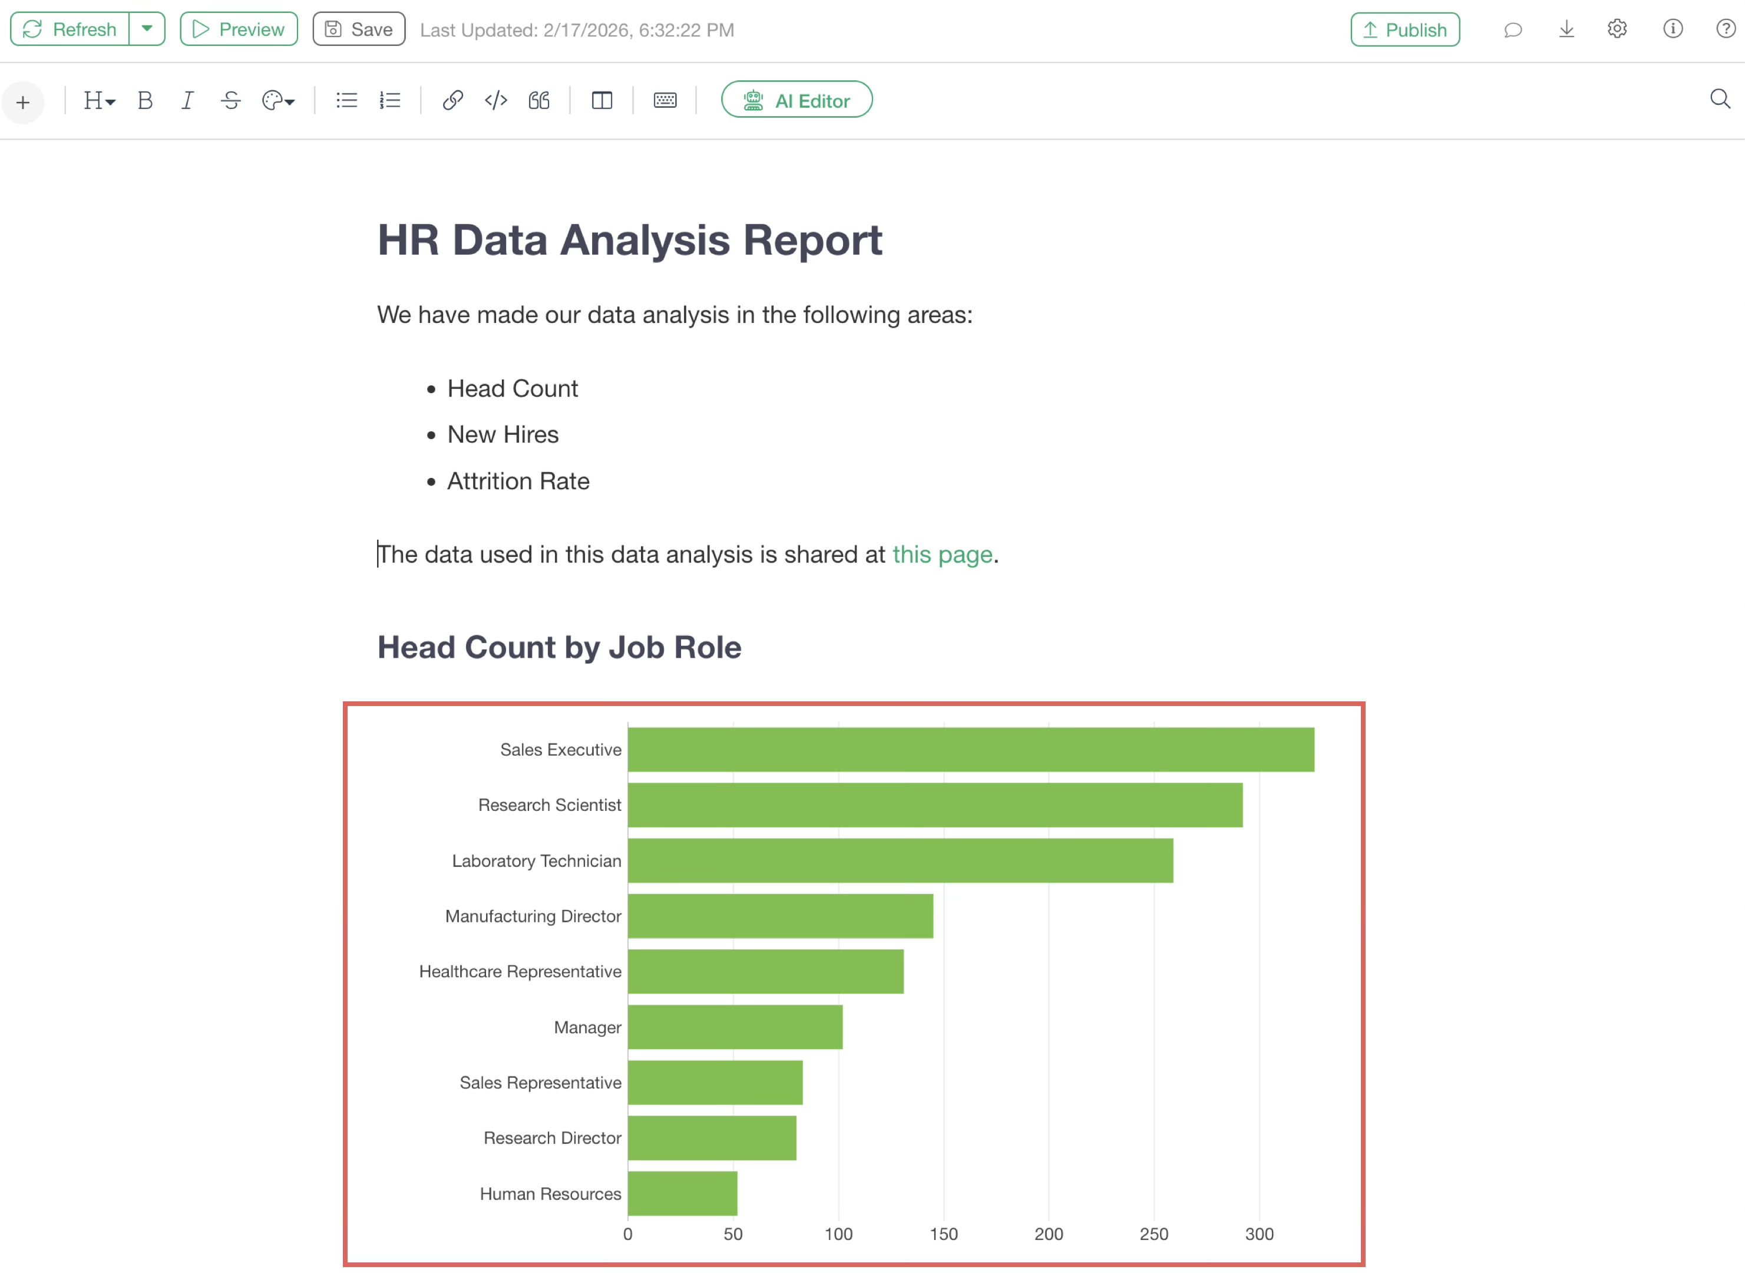The height and width of the screenshot is (1273, 1745).
Task: Click the bold formatting icon
Action: point(145,101)
